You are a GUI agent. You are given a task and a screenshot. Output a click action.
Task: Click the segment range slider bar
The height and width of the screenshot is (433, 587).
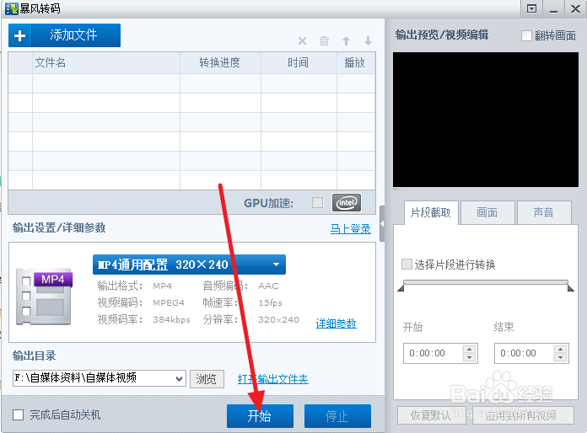point(486,282)
